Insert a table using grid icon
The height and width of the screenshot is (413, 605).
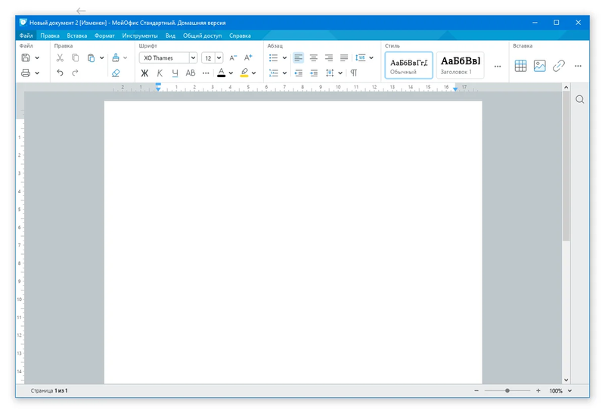[520, 66]
